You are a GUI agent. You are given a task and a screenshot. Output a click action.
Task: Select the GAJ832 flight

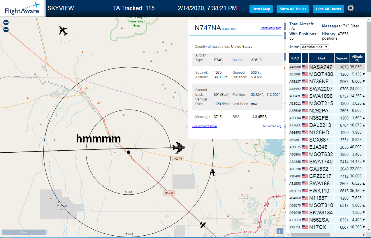327,169
